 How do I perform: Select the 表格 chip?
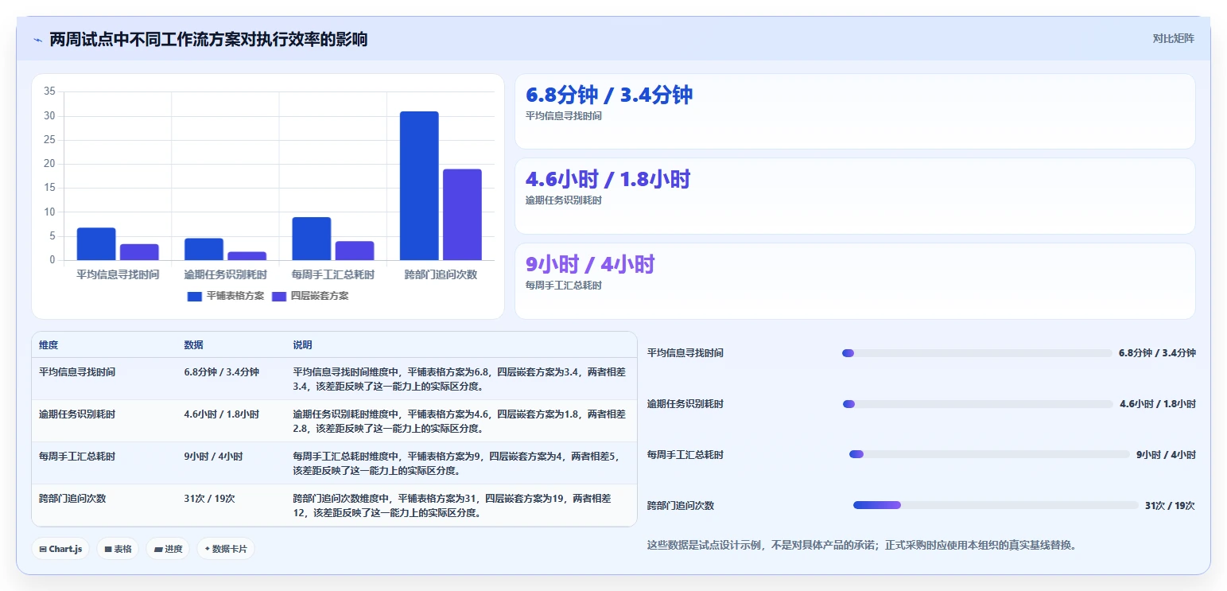tap(118, 549)
